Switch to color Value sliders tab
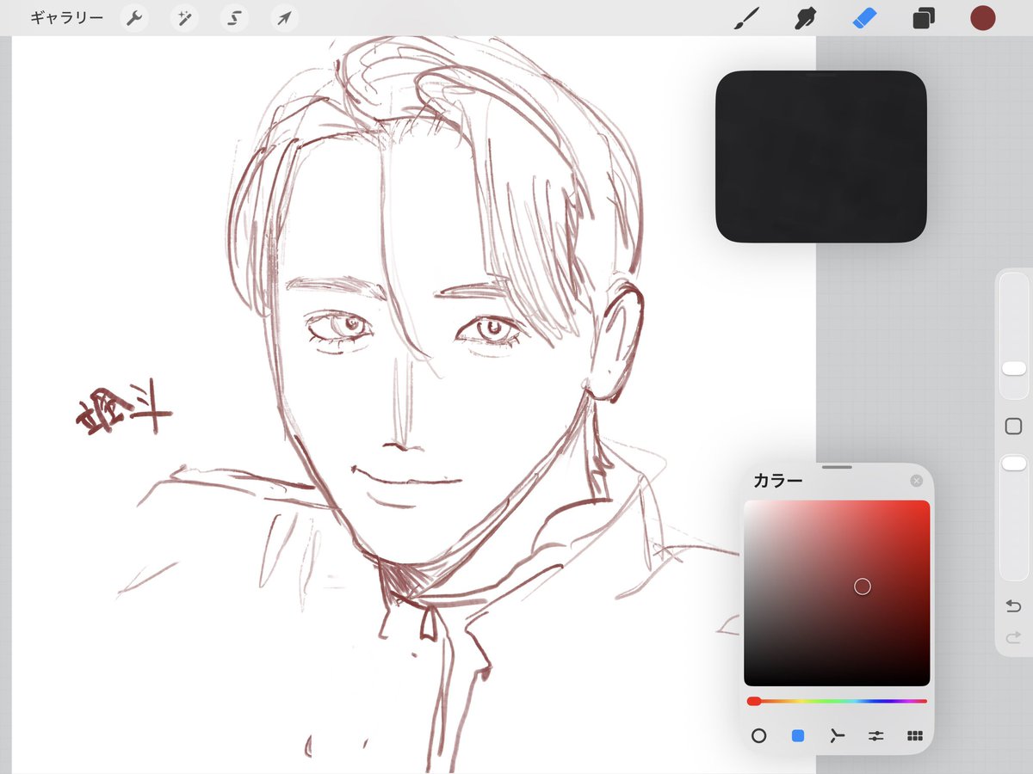The height and width of the screenshot is (774, 1033). [x=876, y=736]
